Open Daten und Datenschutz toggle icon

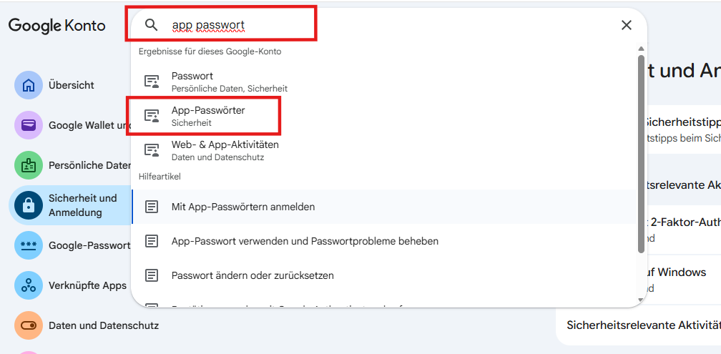click(x=29, y=325)
